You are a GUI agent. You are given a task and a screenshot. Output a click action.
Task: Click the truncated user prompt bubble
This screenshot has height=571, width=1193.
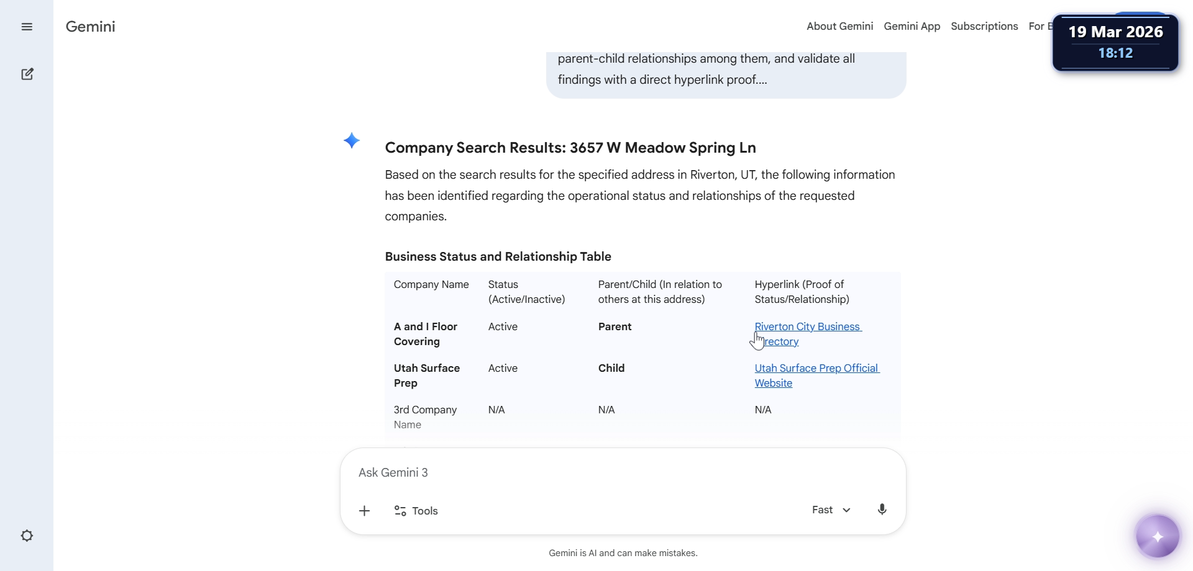(x=726, y=70)
